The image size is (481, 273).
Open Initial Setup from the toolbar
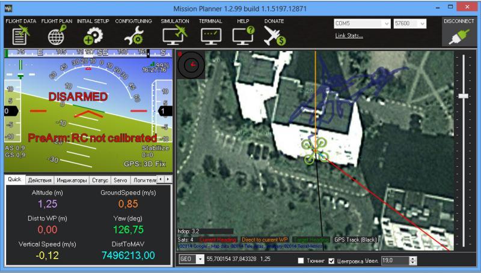92,34
